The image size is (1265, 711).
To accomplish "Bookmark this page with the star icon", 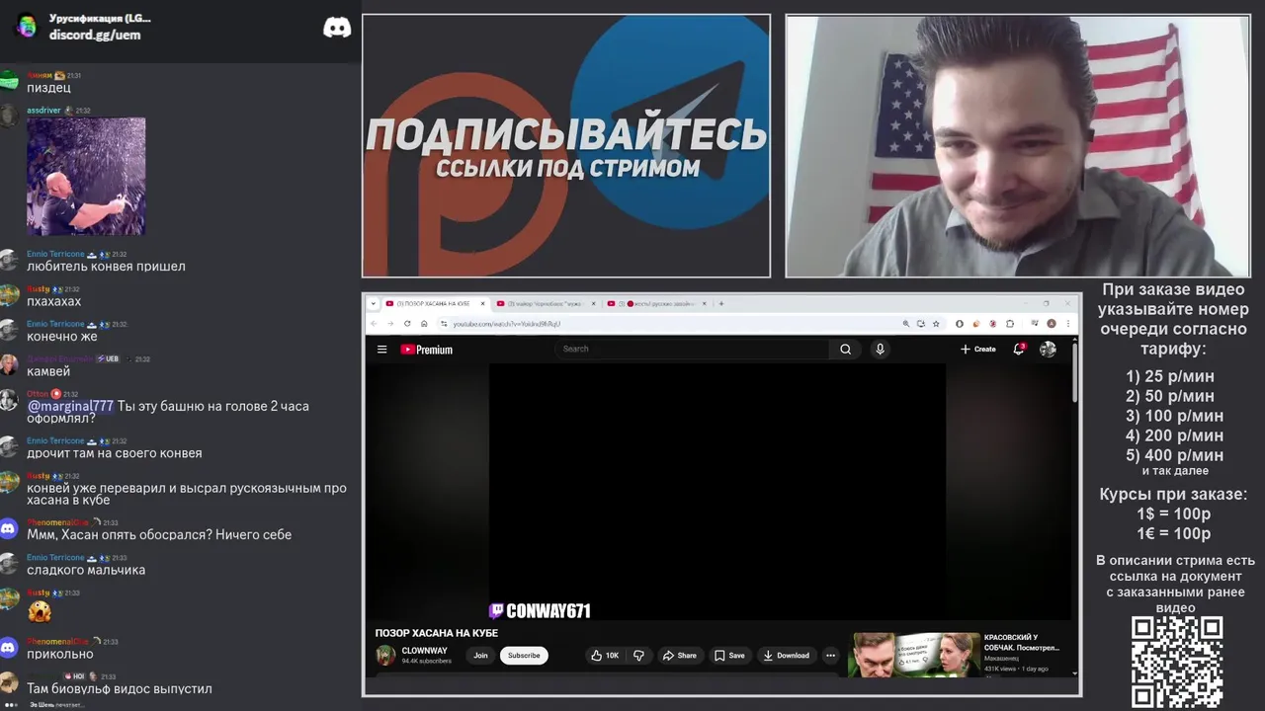I will 936,323.
